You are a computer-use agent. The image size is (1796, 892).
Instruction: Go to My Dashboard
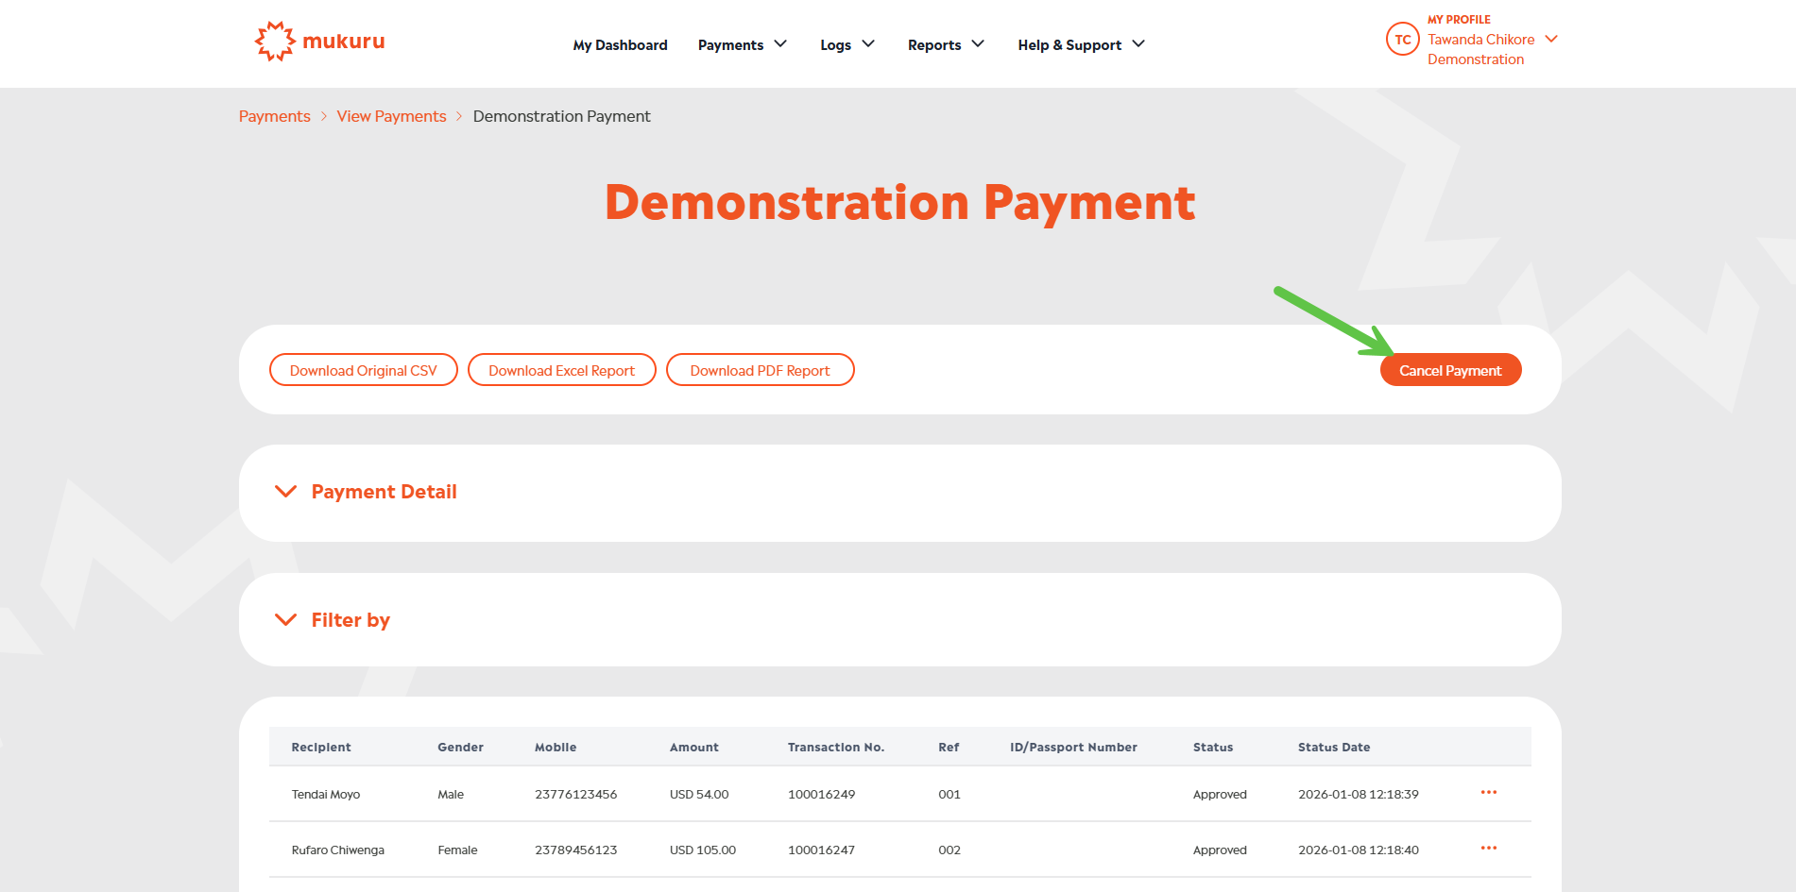620,44
